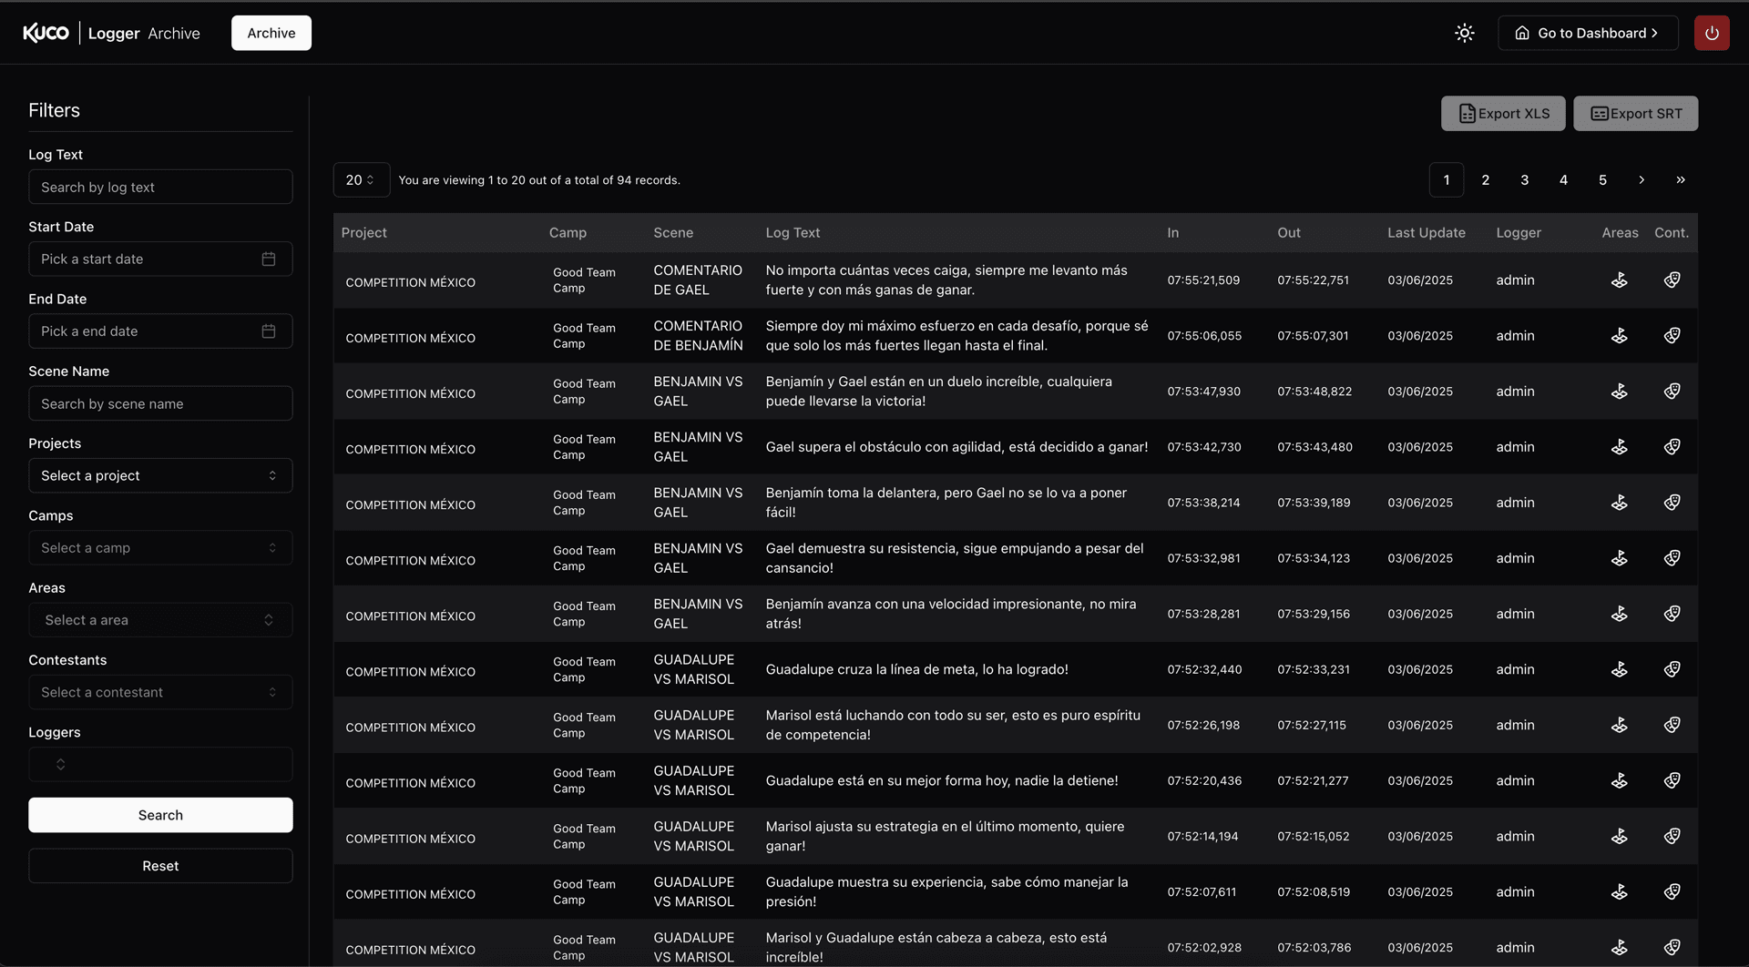Viewport: 1749px width, 967px height.
Task: Toggle the theme with the sun icon
Action: pyautogui.click(x=1464, y=33)
